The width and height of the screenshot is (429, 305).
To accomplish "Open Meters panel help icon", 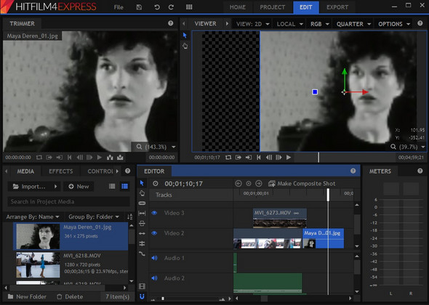I will (x=420, y=171).
